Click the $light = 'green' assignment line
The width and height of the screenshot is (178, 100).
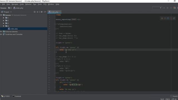pyautogui.click(x=64, y=43)
